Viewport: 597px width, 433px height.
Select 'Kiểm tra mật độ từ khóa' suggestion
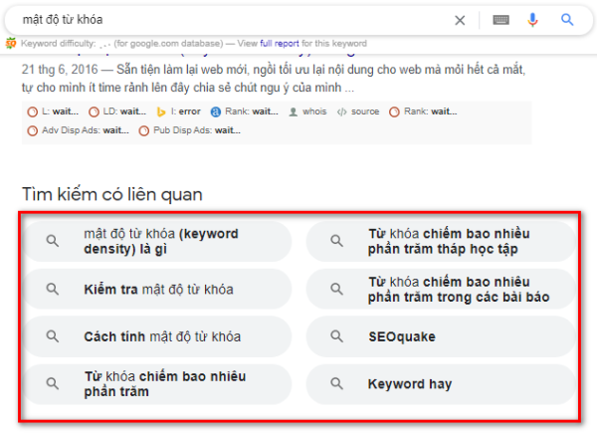tap(157, 290)
